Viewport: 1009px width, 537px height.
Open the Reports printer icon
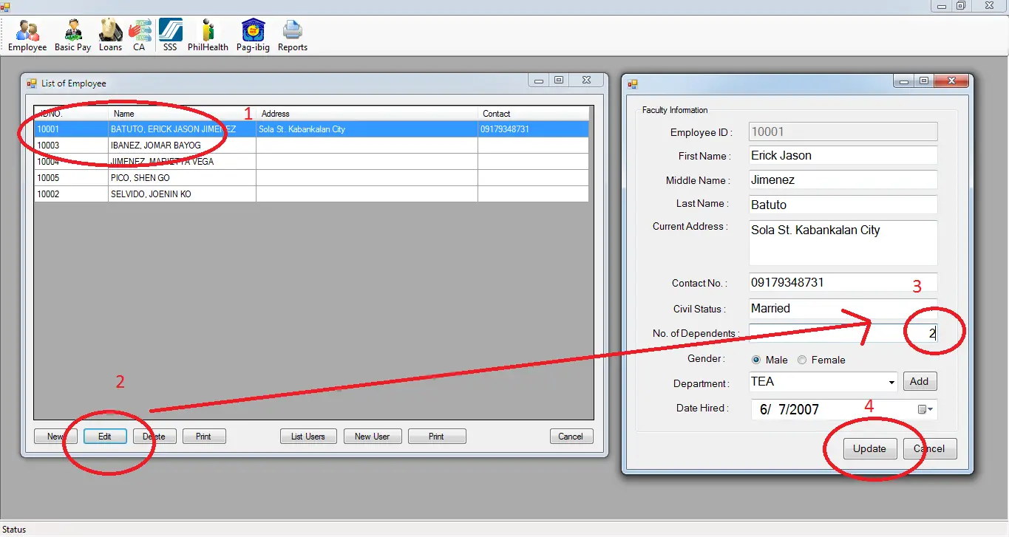click(x=293, y=35)
